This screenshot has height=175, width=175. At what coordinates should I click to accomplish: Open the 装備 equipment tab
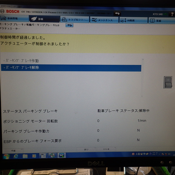pos(162,21)
